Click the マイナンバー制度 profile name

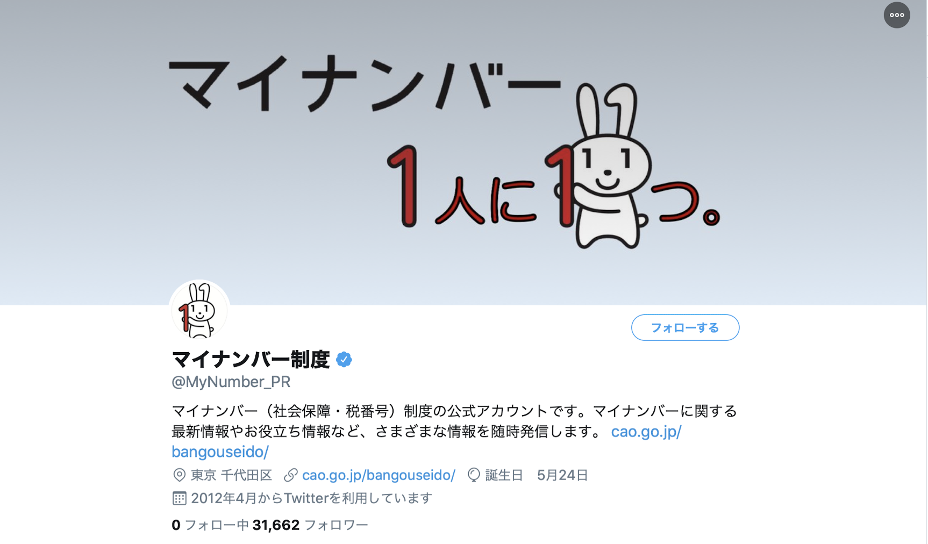click(x=251, y=360)
